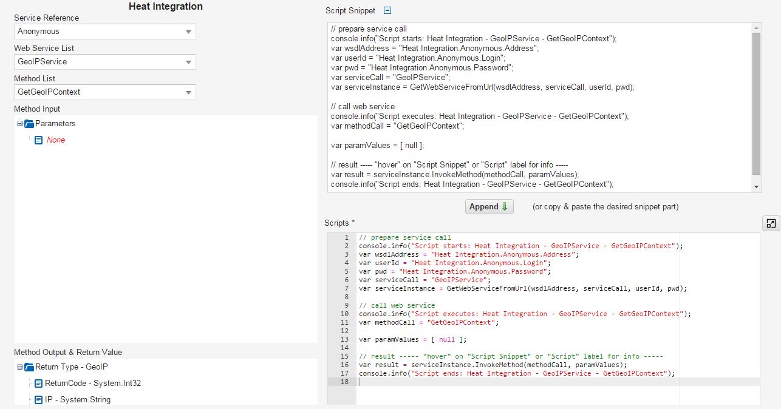Click the snippet scrollbar up arrow
781x409 pixels.
(756, 28)
